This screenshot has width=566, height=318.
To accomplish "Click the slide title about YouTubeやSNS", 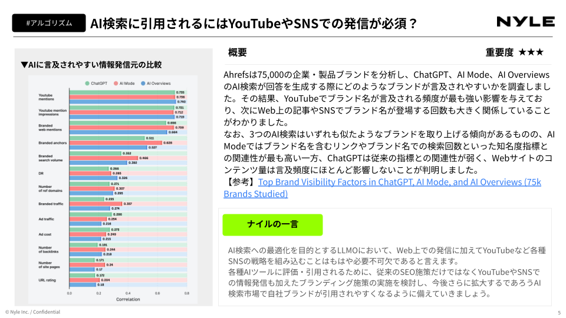I will coord(254,24).
